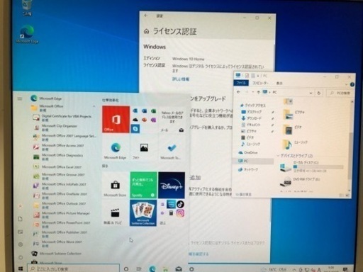Select the ミュージック folder in the Explorer content pane
Screen dimensions: 363x272
296,144
